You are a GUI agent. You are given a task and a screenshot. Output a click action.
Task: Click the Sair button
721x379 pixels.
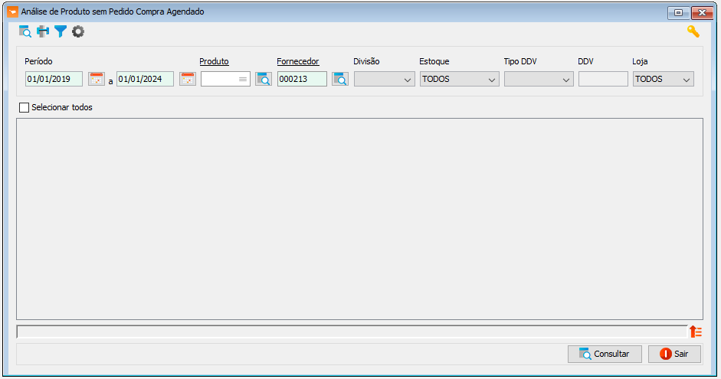(x=674, y=354)
